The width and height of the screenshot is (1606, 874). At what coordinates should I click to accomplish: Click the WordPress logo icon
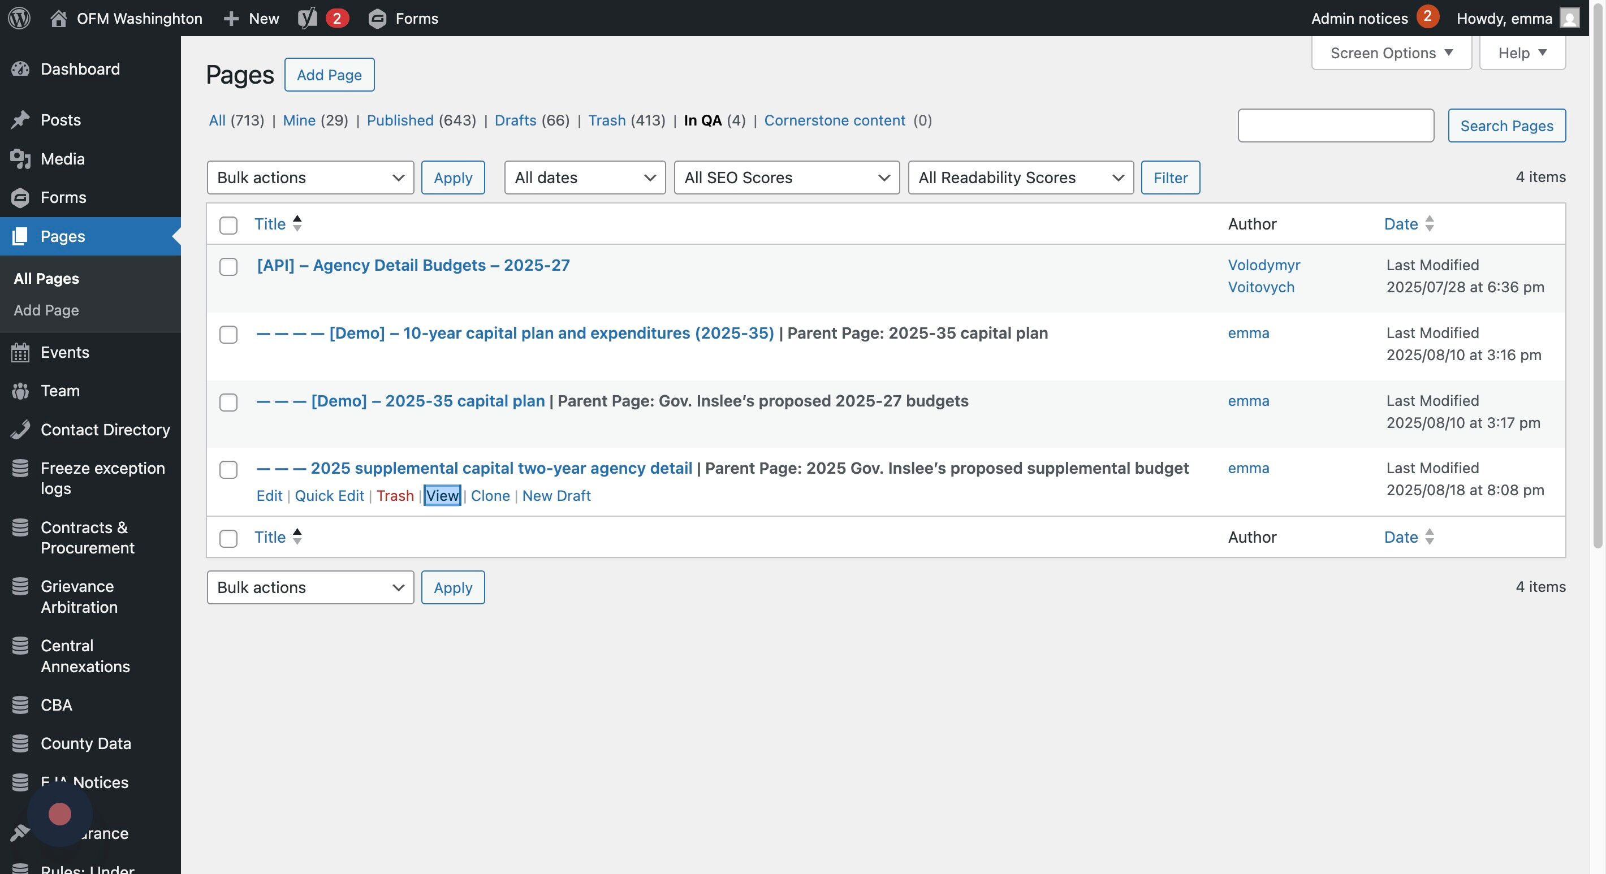tap(19, 18)
